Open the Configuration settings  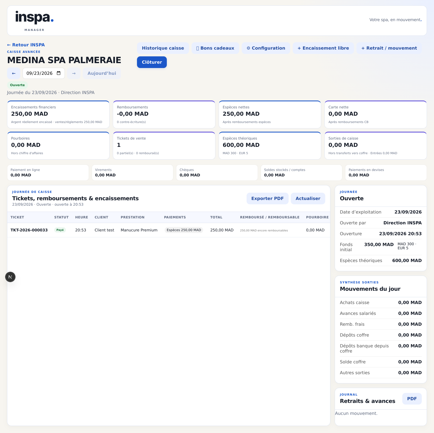266,48
